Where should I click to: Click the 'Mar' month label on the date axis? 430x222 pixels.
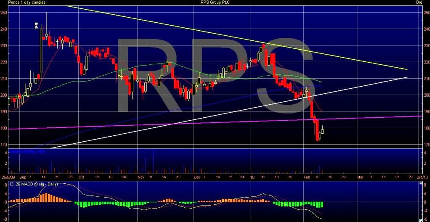(360, 177)
